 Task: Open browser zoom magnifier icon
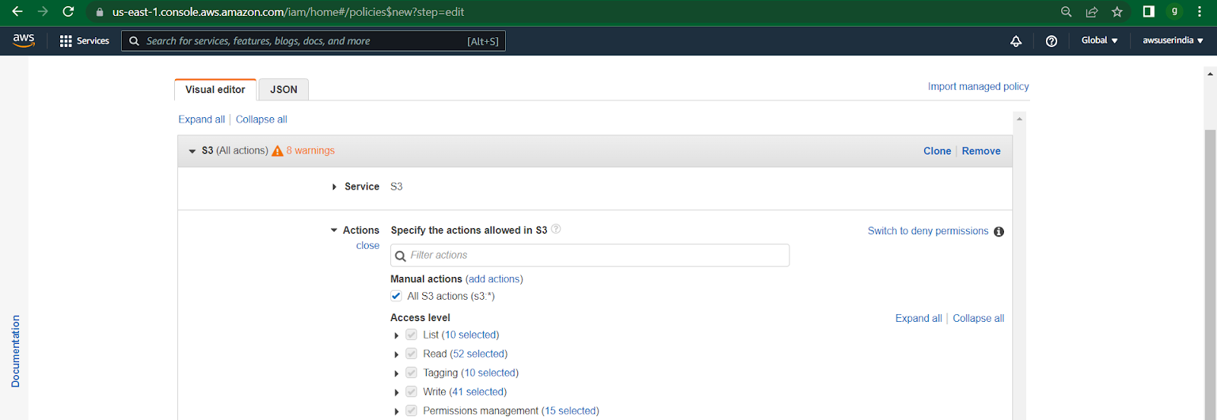pyautogui.click(x=1066, y=11)
